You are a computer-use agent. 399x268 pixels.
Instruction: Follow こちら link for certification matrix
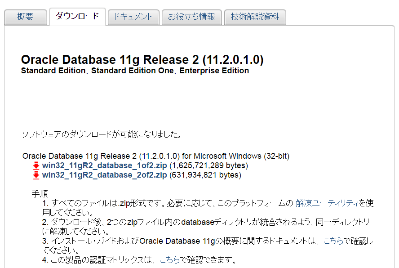pyautogui.click(x=169, y=259)
